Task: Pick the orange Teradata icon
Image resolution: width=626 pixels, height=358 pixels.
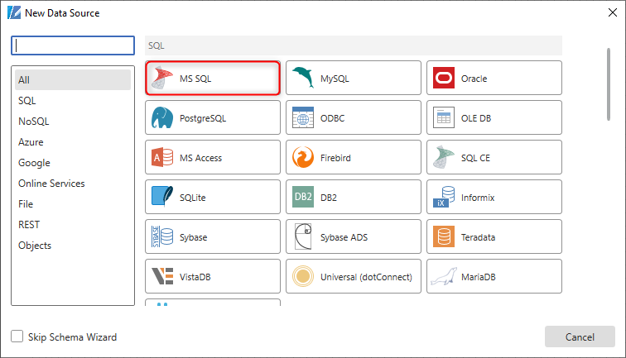Action: [x=444, y=236]
